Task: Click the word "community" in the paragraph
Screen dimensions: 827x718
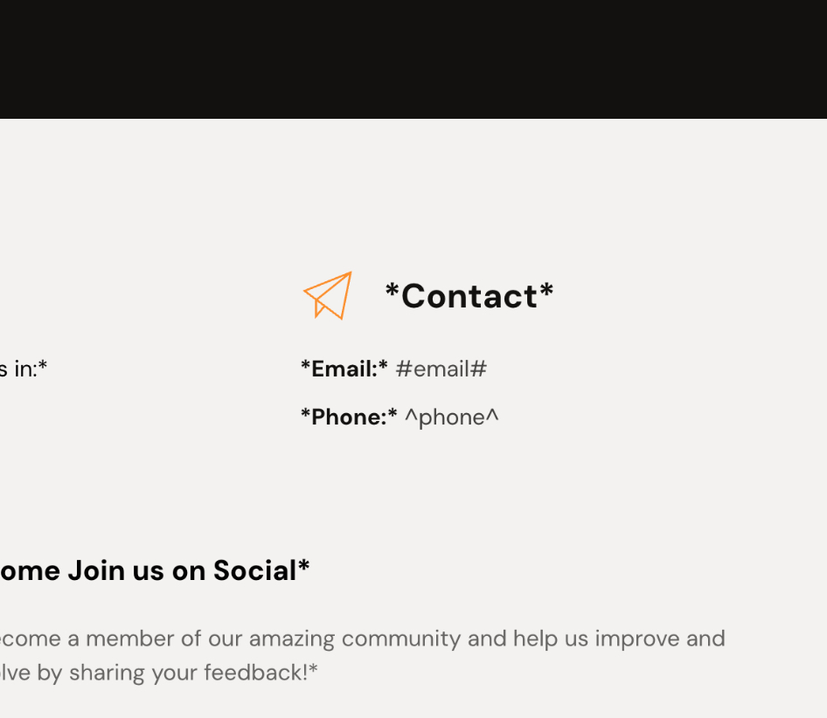Action: tap(400, 638)
